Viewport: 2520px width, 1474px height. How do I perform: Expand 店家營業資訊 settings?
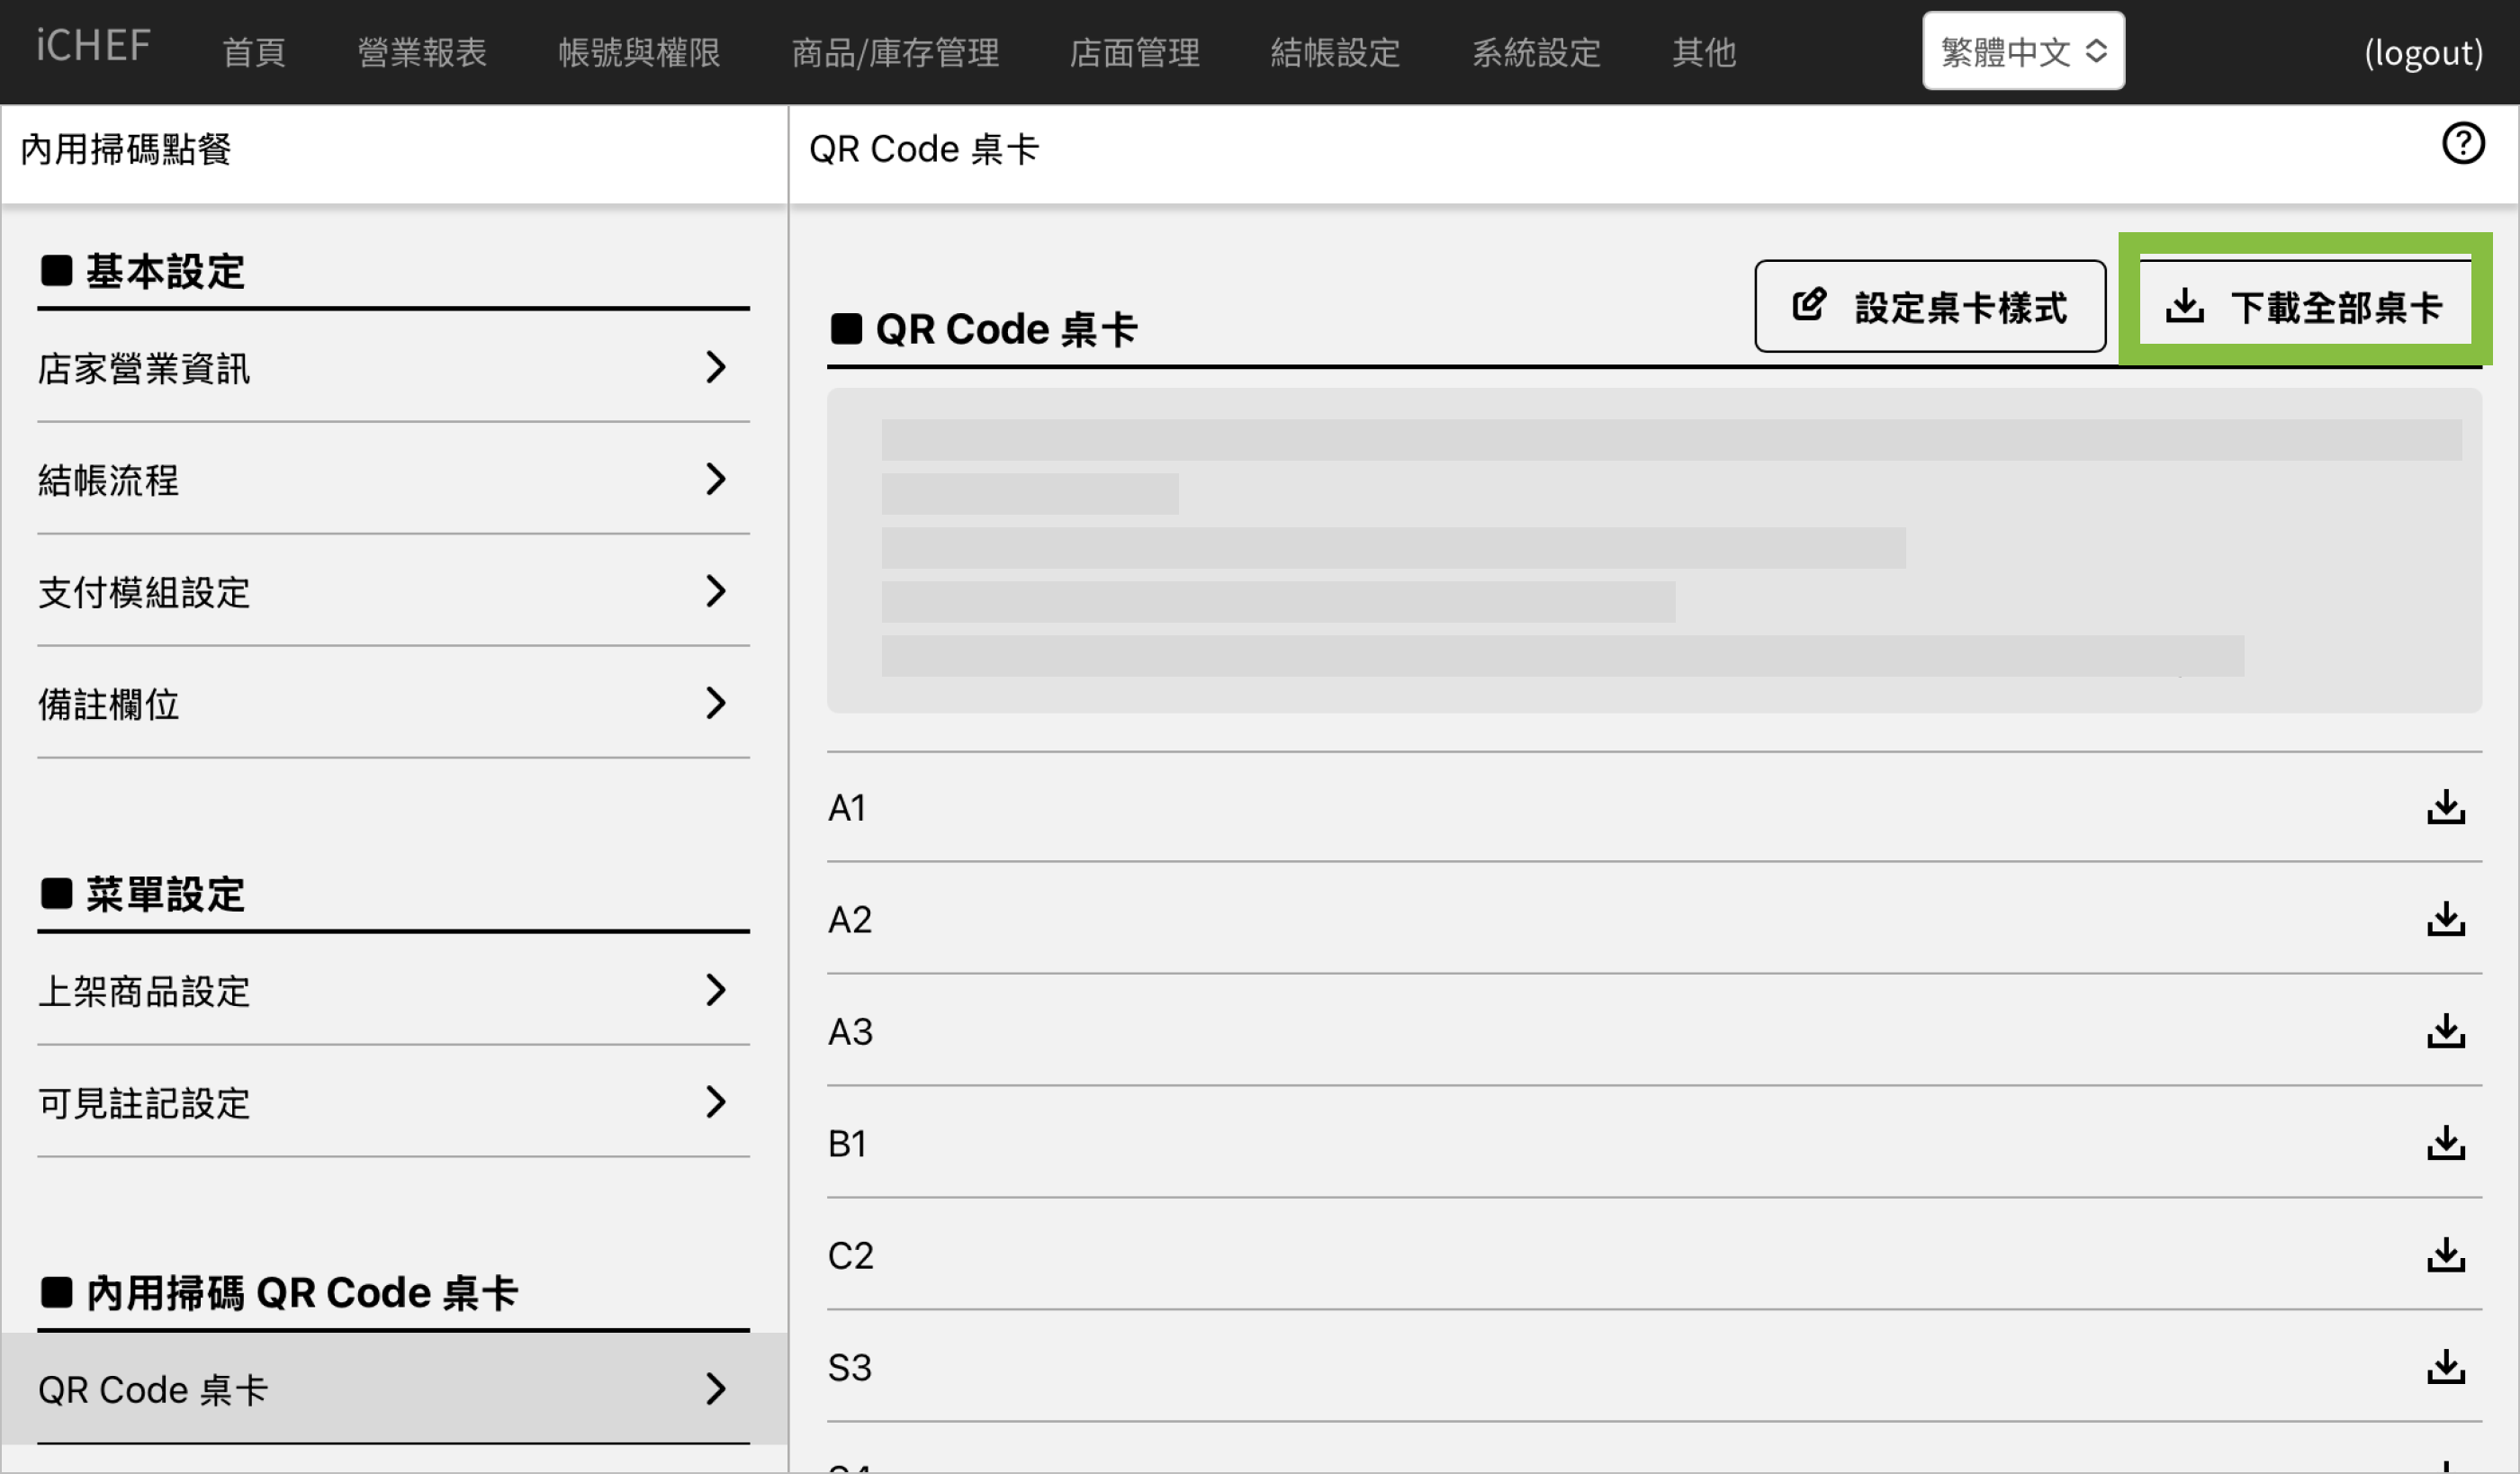click(x=393, y=368)
